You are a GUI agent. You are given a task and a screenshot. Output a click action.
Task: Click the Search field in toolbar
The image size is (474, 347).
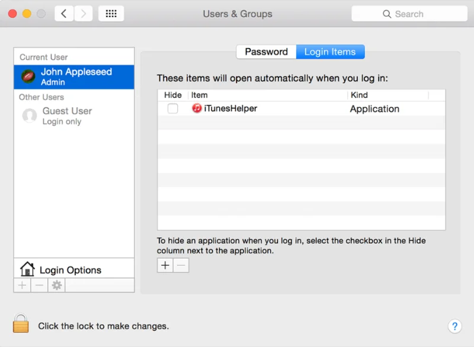(x=409, y=14)
